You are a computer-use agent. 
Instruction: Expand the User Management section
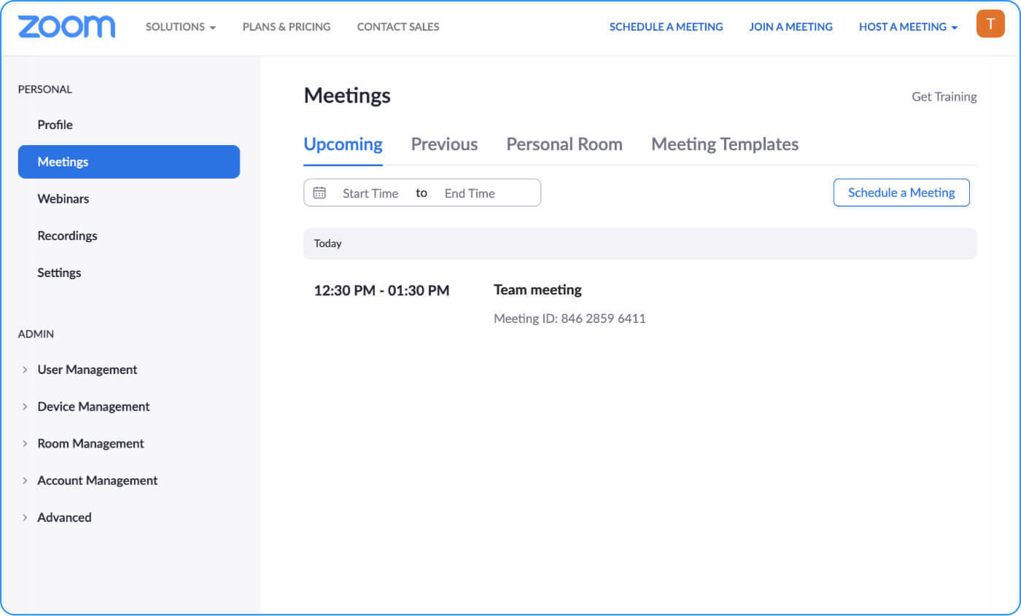pyautogui.click(x=87, y=370)
